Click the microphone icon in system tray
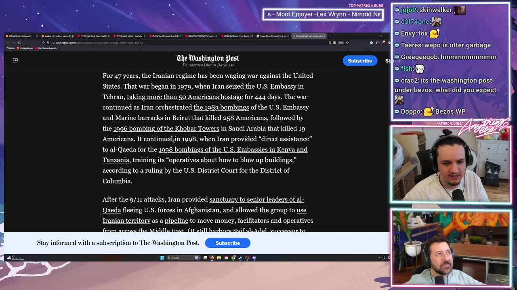Viewport: 517px width, 290px height. click(385, 258)
